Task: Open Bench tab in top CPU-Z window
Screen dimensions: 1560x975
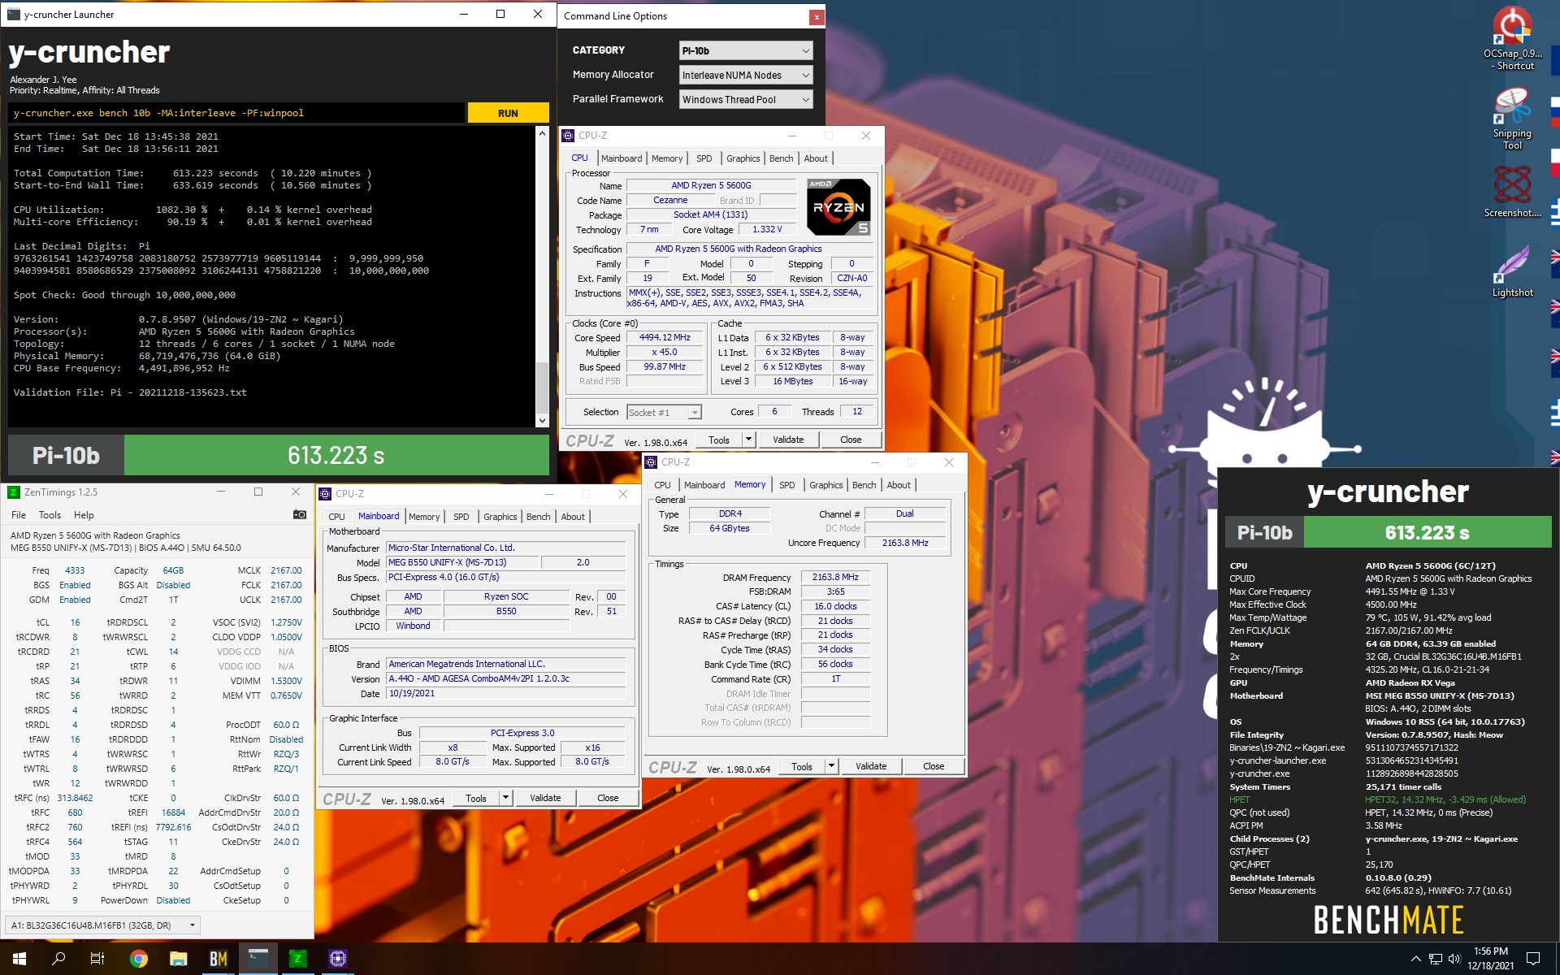Action: tap(782, 158)
